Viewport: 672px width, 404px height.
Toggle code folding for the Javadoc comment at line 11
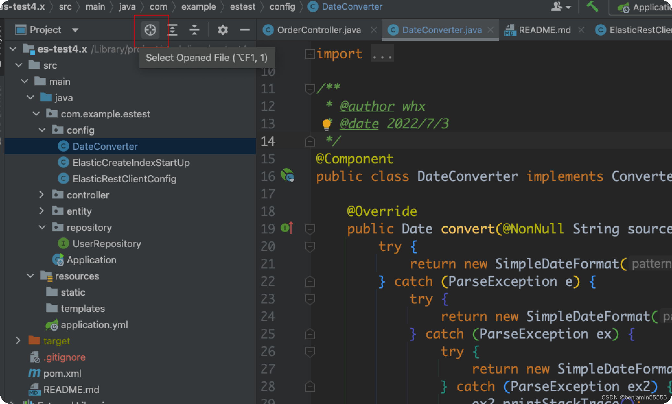click(x=310, y=88)
